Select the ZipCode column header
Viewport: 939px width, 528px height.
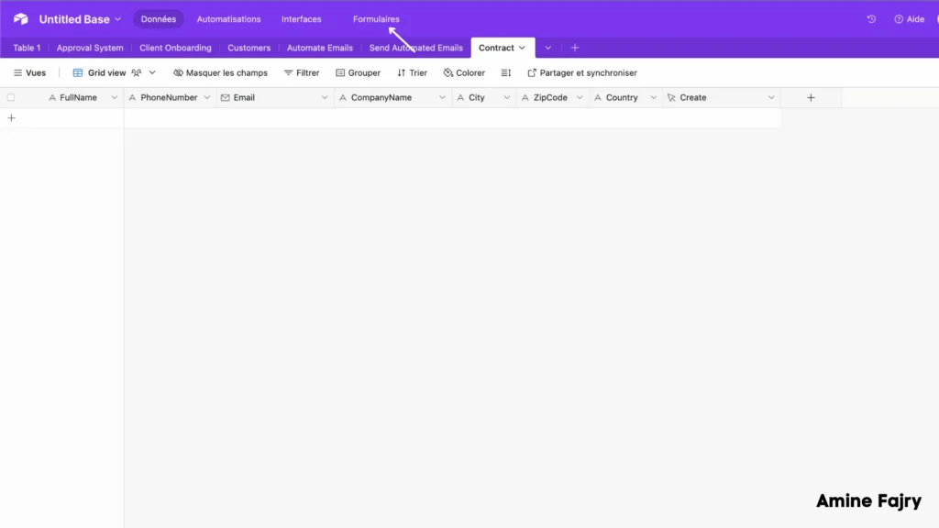click(551, 97)
